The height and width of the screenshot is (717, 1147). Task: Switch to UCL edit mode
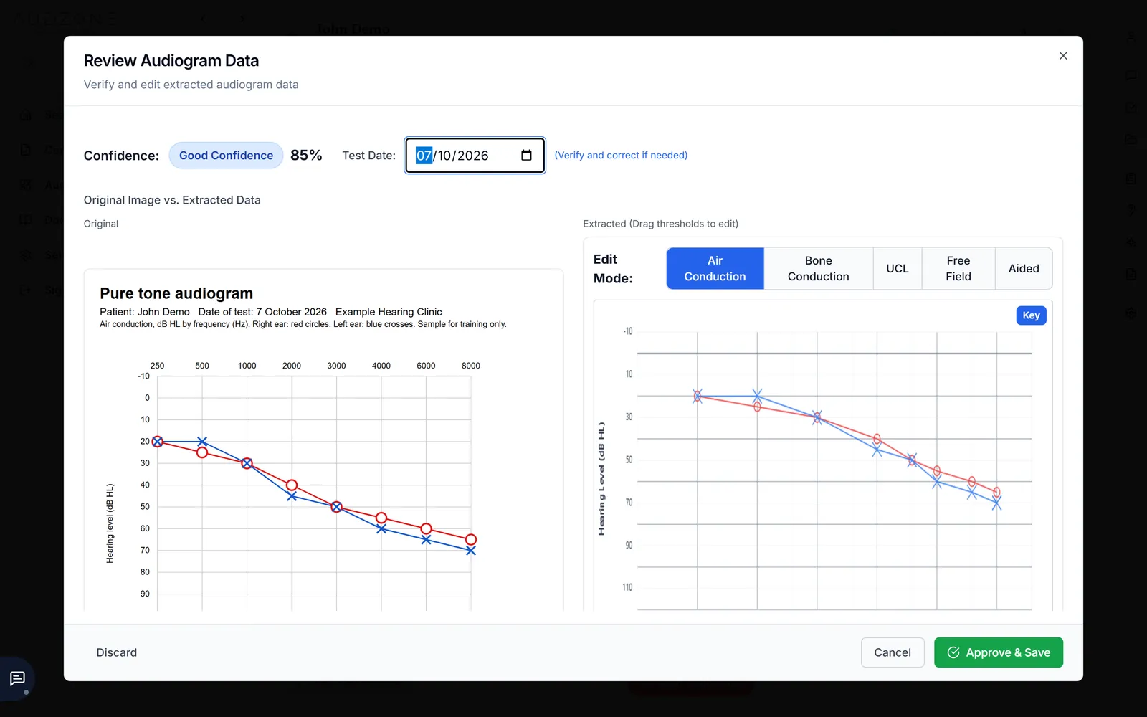897,269
